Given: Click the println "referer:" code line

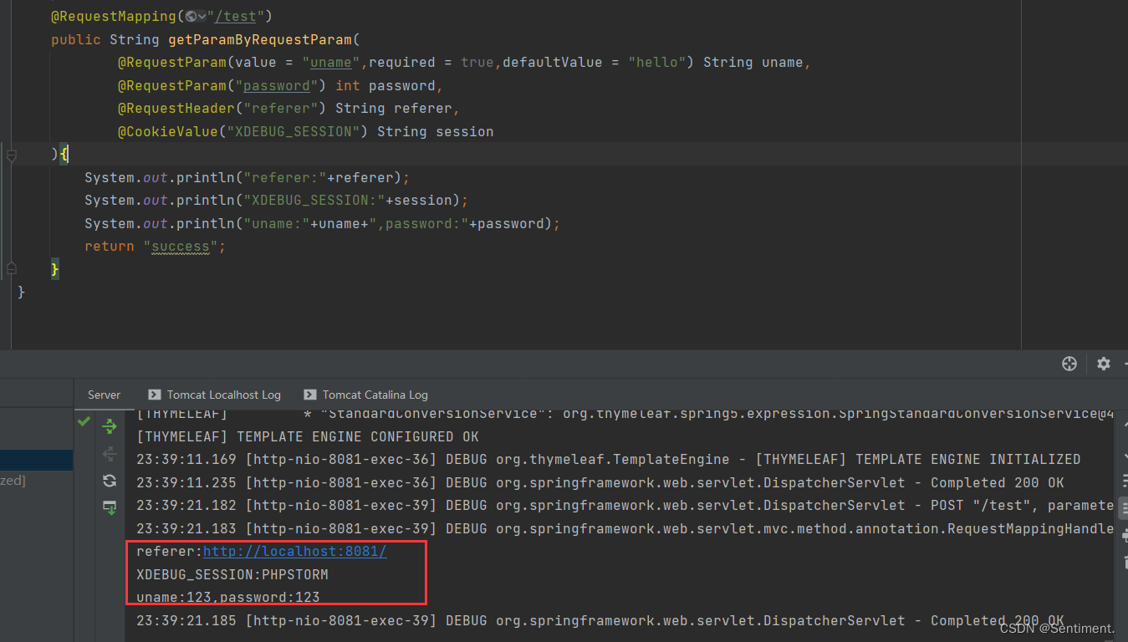Looking at the screenshot, I should point(248,177).
